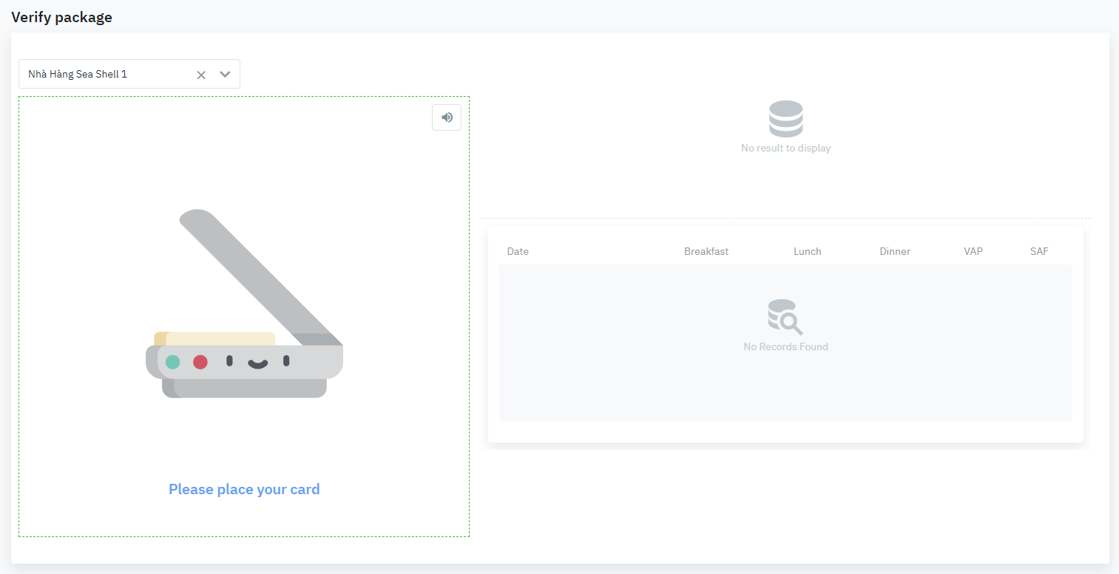Click the red dot on the scanner
The image size is (1119, 574).
200,362
